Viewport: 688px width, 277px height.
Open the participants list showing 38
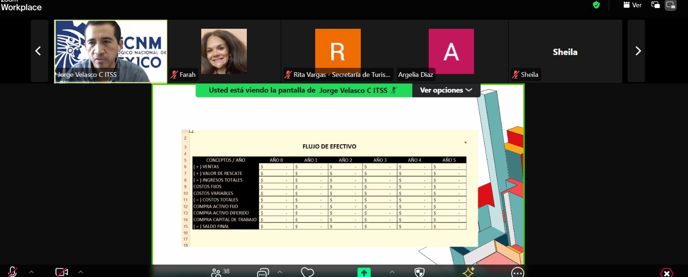pos(220,272)
